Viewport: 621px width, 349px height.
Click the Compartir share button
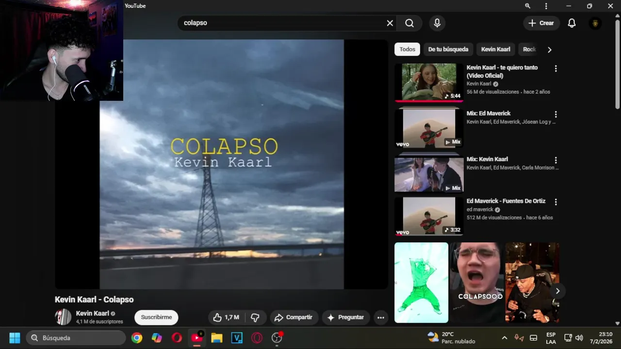(294, 317)
